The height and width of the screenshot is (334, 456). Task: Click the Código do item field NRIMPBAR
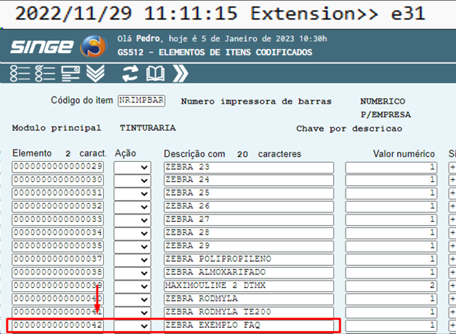pos(141,101)
